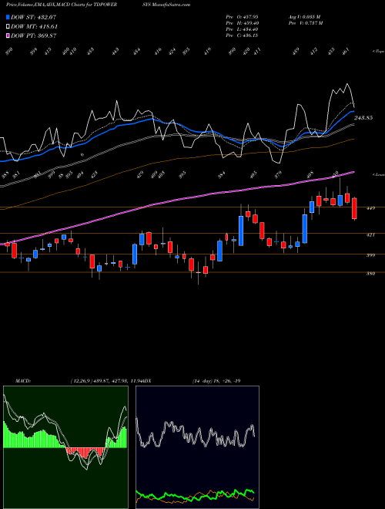Click the magenta DOW PT legend swatch
This screenshot has width=385, height=509.
pyautogui.click(x=8, y=35)
